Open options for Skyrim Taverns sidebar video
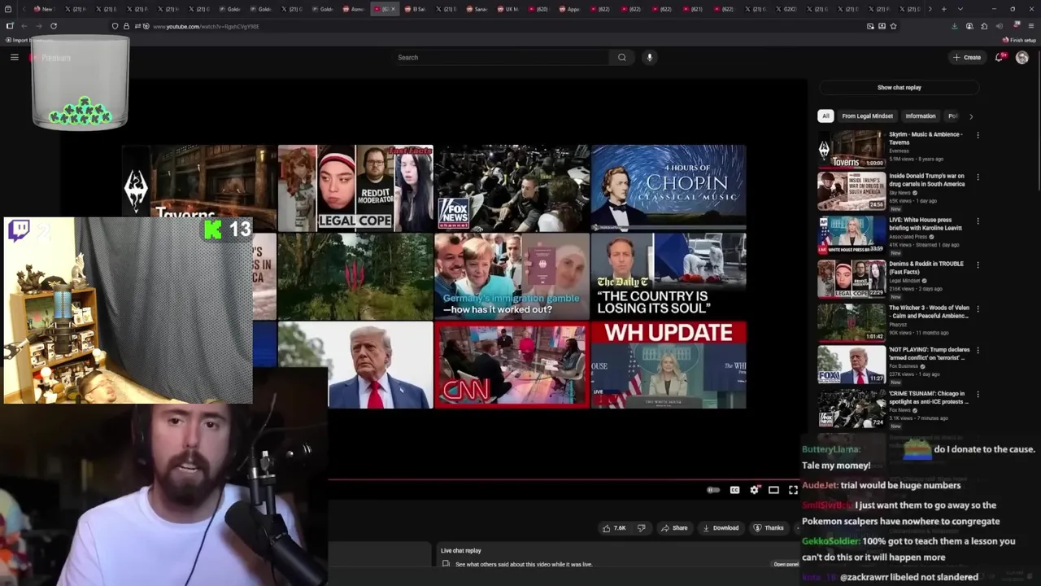Viewport: 1041px width, 586px height. 978,135
